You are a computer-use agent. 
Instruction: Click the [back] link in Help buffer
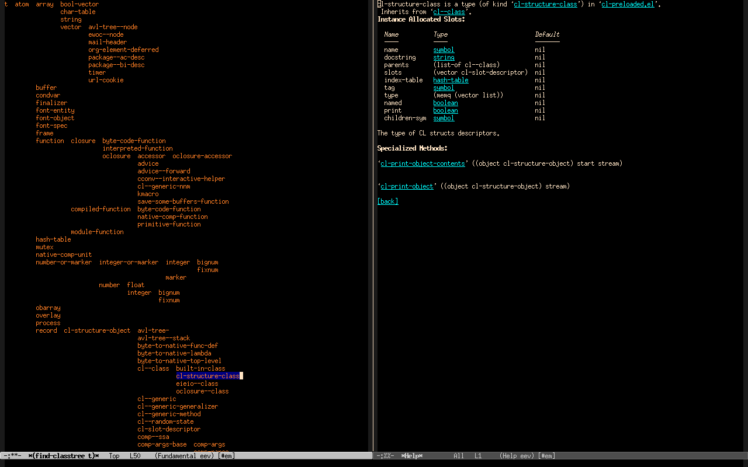(x=387, y=201)
